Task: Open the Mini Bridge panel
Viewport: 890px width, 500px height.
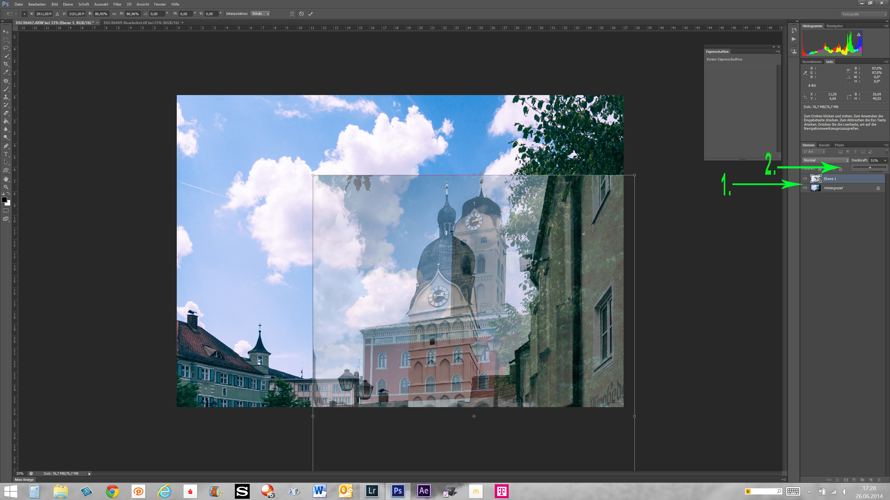Action: click(24, 480)
